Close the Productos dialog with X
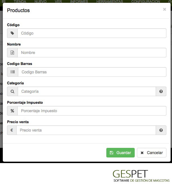The image size is (172, 185). 164,9
